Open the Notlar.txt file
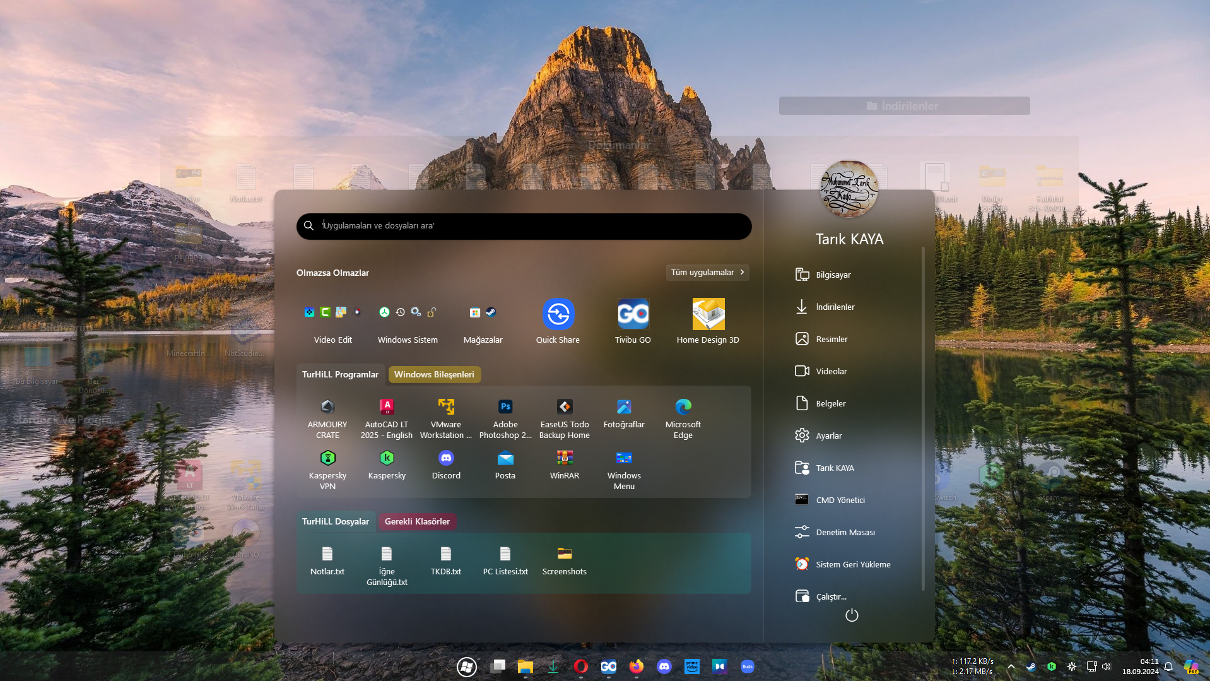Viewport: 1210px width, 681px height. [327, 560]
